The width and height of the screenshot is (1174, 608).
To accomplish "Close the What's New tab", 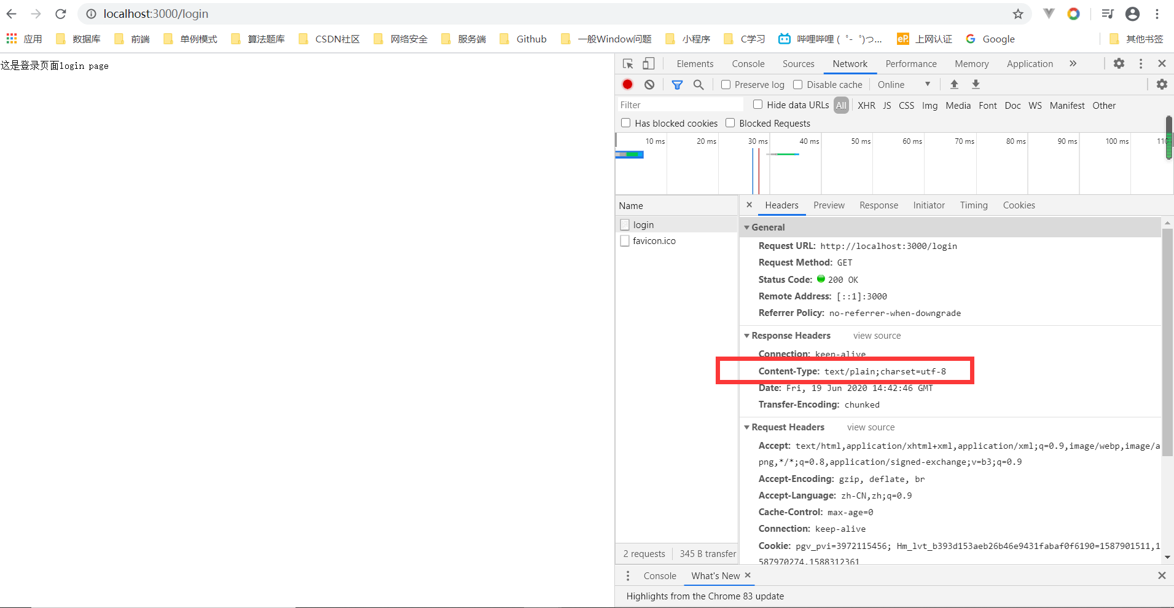I will click(748, 575).
